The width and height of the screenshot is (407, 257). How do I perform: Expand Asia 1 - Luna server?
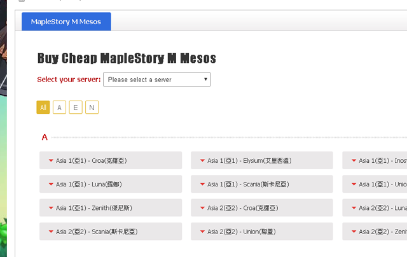pos(111,184)
